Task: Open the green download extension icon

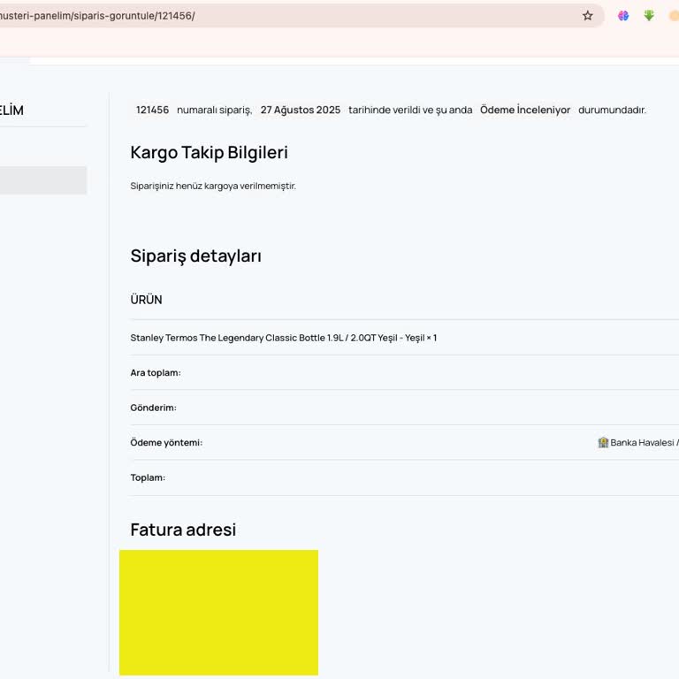Action: 649,16
